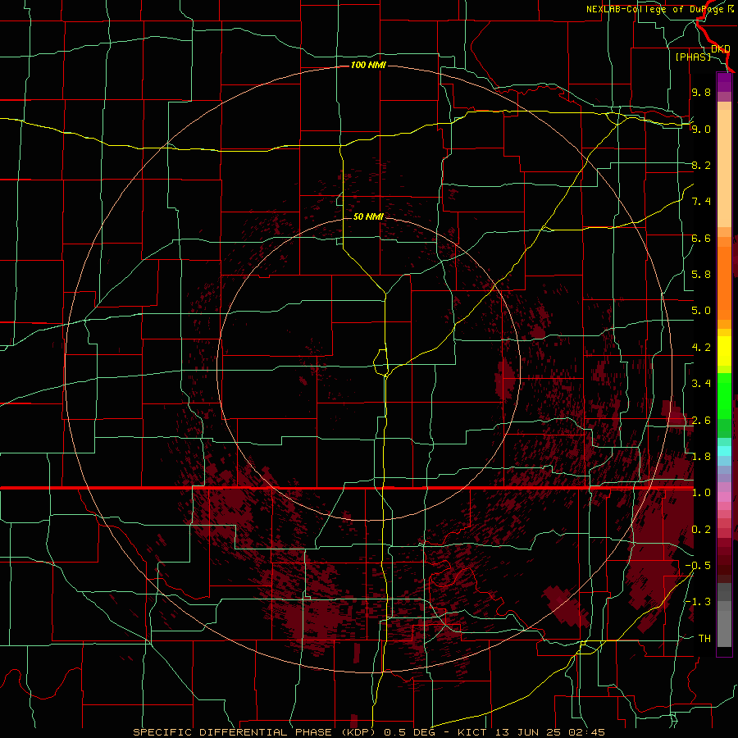Click the "100 NMI" range ring label

(x=368, y=65)
